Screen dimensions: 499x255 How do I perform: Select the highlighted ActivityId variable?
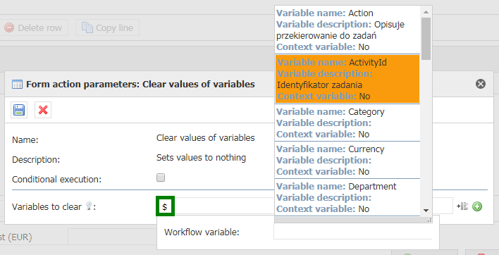[347, 79]
